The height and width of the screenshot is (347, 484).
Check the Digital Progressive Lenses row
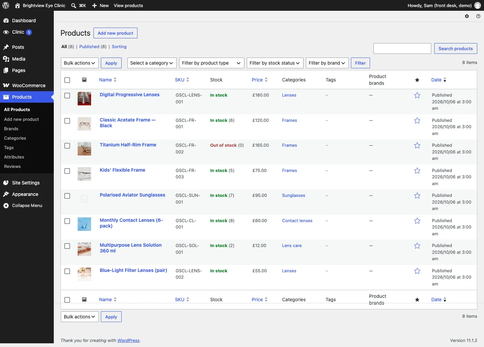[67, 96]
